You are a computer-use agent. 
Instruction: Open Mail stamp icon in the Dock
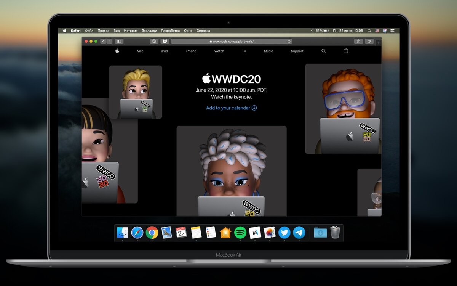tap(166, 232)
